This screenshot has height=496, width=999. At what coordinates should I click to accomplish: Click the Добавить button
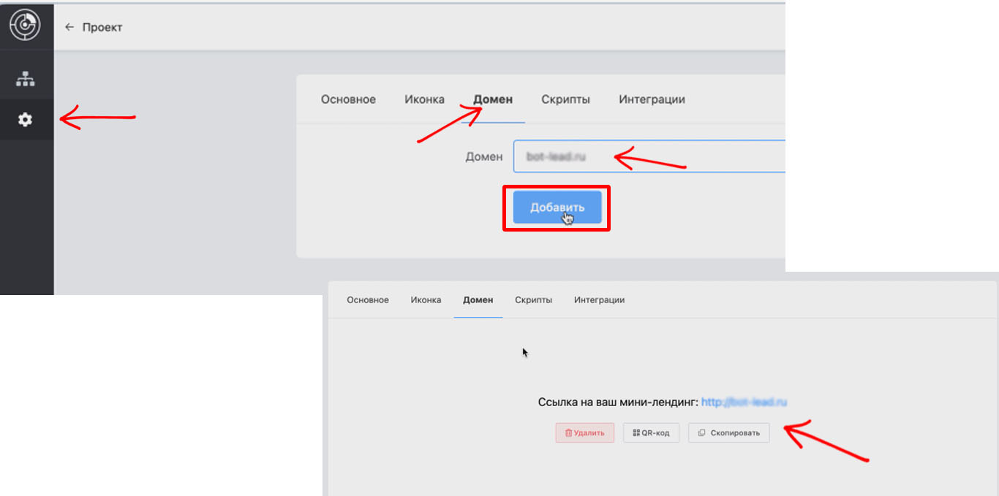pyautogui.click(x=557, y=207)
